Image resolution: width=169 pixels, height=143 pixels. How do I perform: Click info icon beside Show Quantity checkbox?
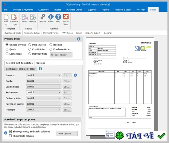point(6,133)
